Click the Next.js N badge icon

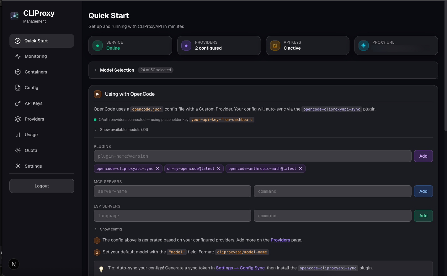(x=14, y=264)
